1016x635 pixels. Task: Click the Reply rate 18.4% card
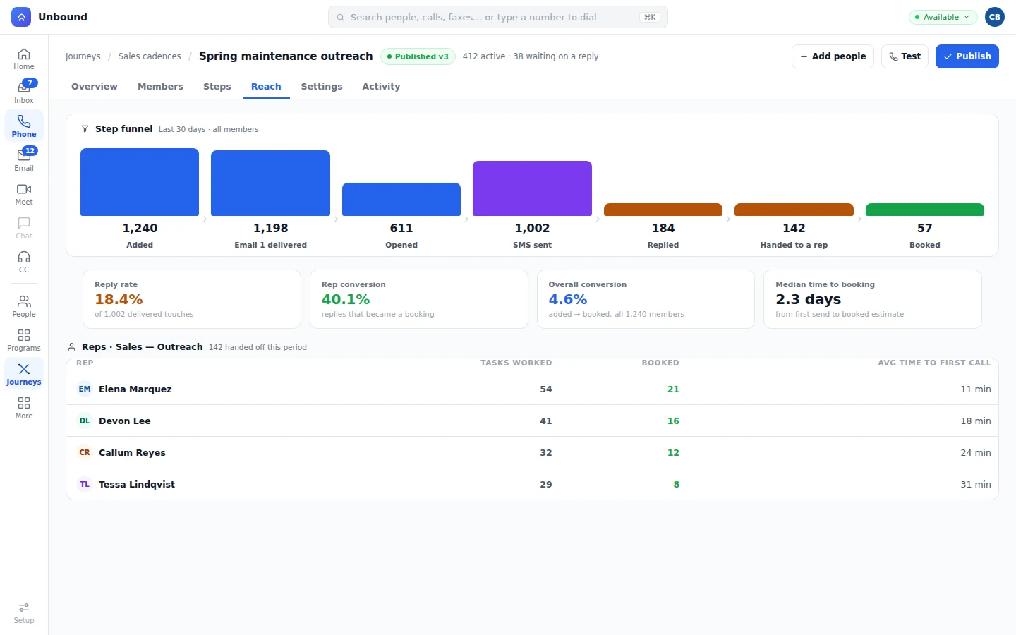click(192, 299)
